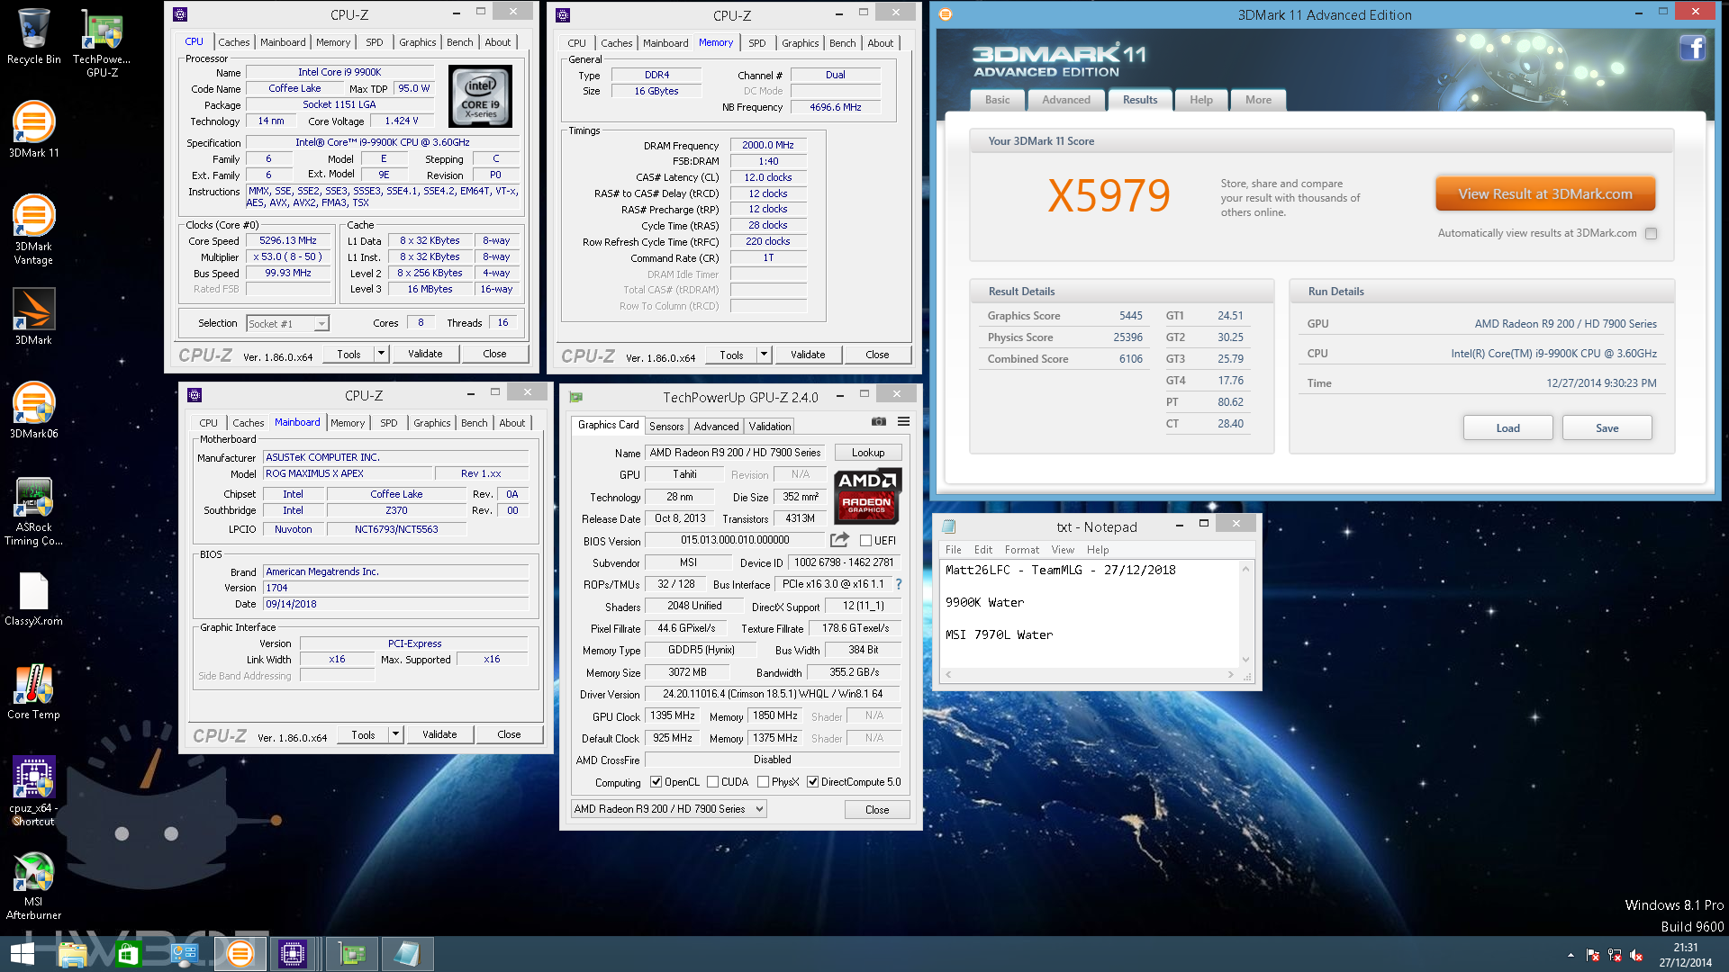The width and height of the screenshot is (1729, 972).
Task: Click the Save button in Run Details
Action: [x=1607, y=427]
